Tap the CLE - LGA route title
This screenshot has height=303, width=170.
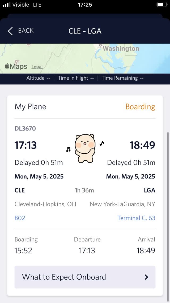point(85,31)
